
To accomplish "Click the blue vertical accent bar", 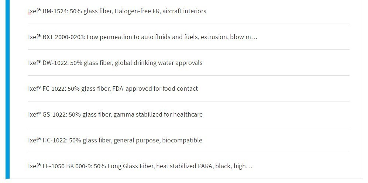I will point(7,89).
